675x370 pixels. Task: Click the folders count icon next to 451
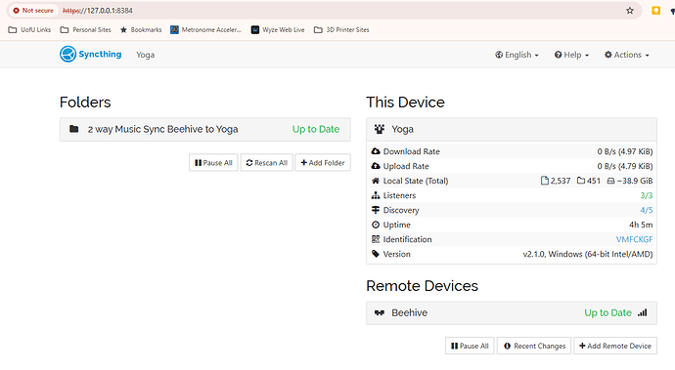tap(581, 181)
